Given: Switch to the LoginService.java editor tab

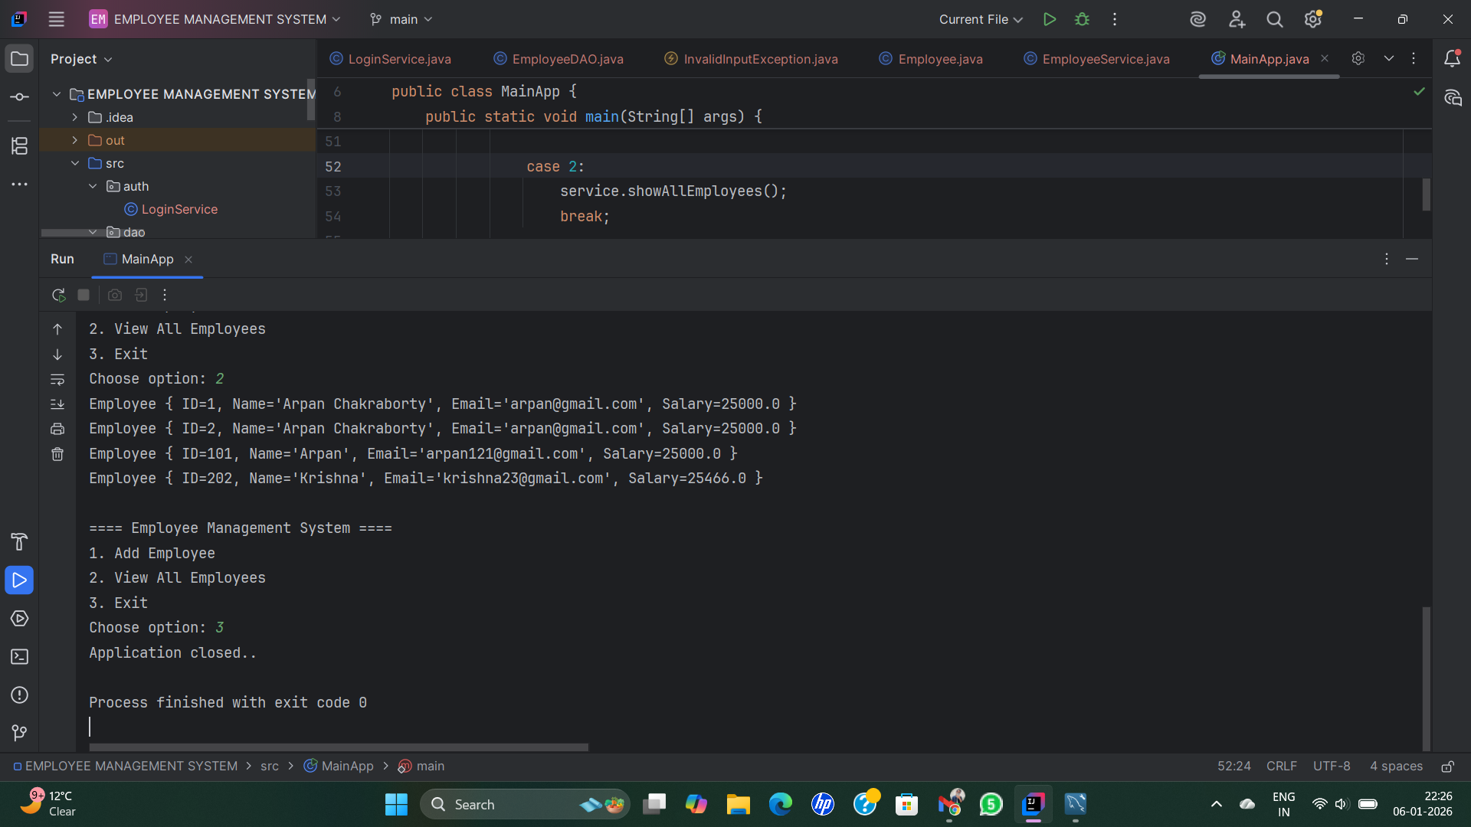Looking at the screenshot, I should (398, 59).
